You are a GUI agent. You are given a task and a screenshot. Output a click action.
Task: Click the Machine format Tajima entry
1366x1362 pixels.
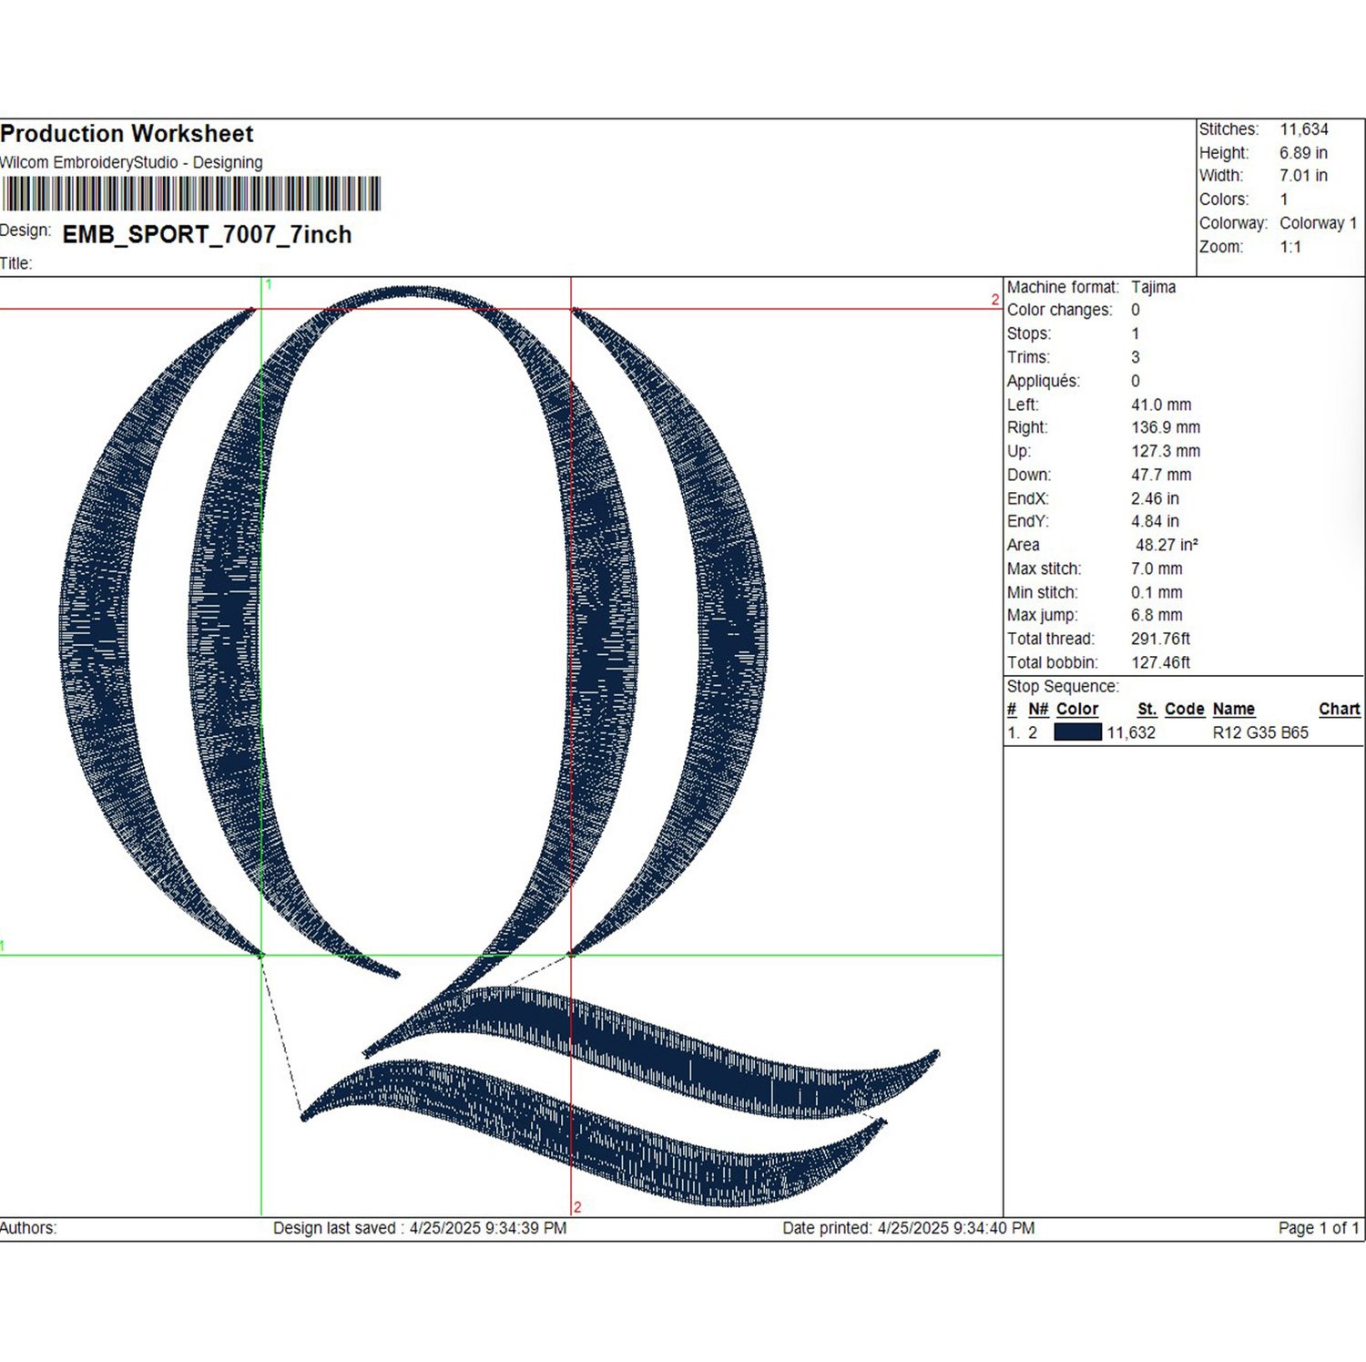[x=1091, y=287]
